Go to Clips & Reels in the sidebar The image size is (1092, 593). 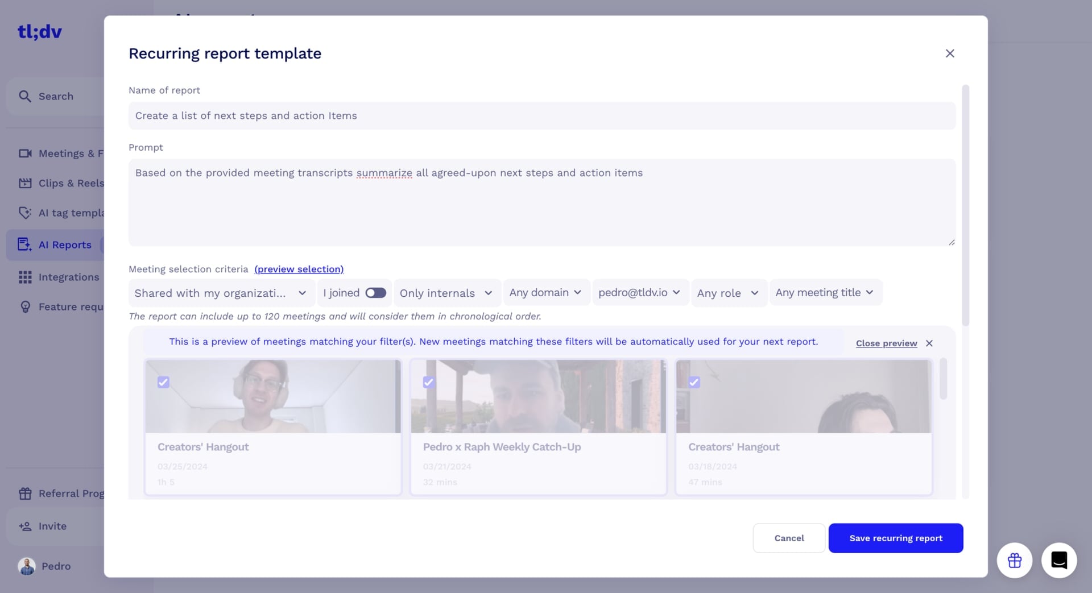[x=61, y=183]
